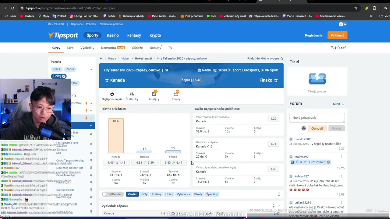Mark Fínsko as favorite with star
Viewport: 390px width, 219px height.
coord(276,80)
